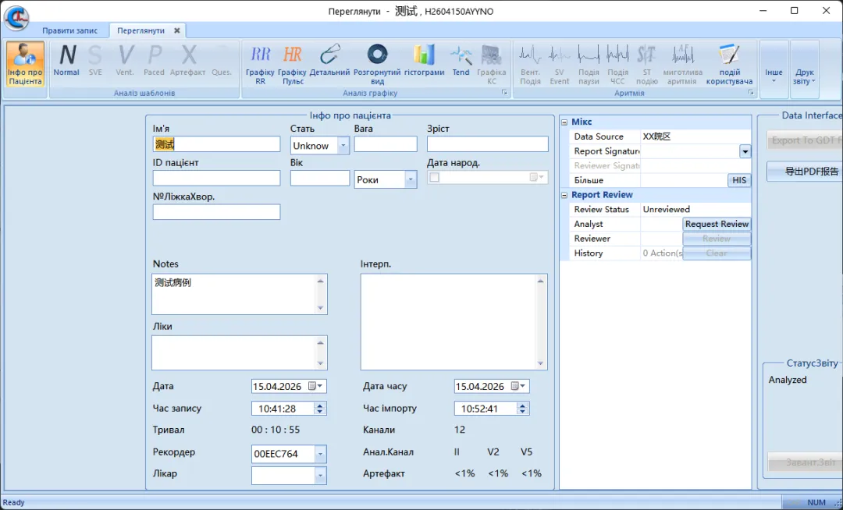Collapse the Report Review section

564,195
